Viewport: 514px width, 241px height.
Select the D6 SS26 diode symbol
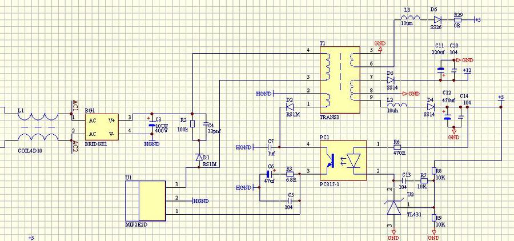(x=436, y=19)
